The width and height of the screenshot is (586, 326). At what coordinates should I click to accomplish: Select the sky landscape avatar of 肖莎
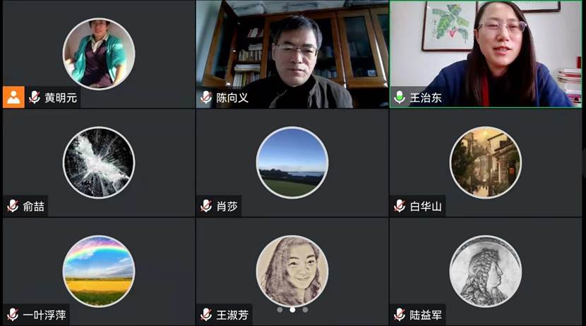pos(292,163)
